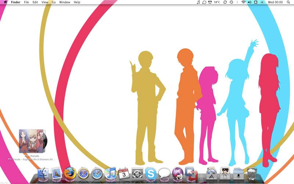Open the purple globe megaphone app
The image size is (294, 184).
(x=178, y=173)
